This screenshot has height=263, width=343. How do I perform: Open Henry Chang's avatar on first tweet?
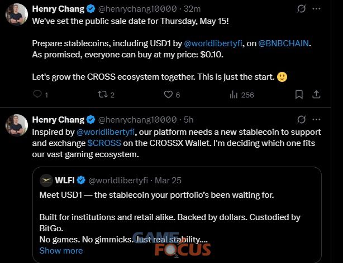(x=17, y=14)
